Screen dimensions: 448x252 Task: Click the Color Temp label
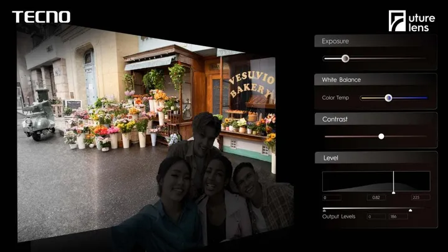click(x=337, y=98)
